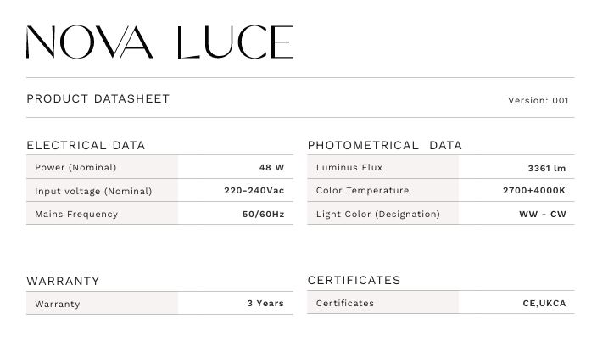Click the Color Temperature label
Screen dimensions: 597x352
[x=362, y=191]
